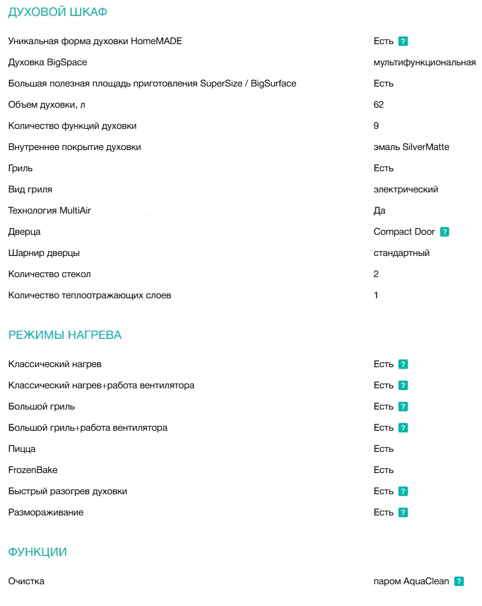This screenshot has height=606, width=482.
Task: Click help icon next to паром AquaClean
Action: coord(459,581)
